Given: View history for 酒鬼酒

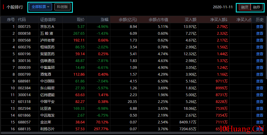Looking at the screenshot, I should click(260, 74).
